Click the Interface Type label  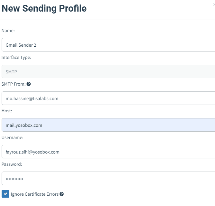pos(16,57)
